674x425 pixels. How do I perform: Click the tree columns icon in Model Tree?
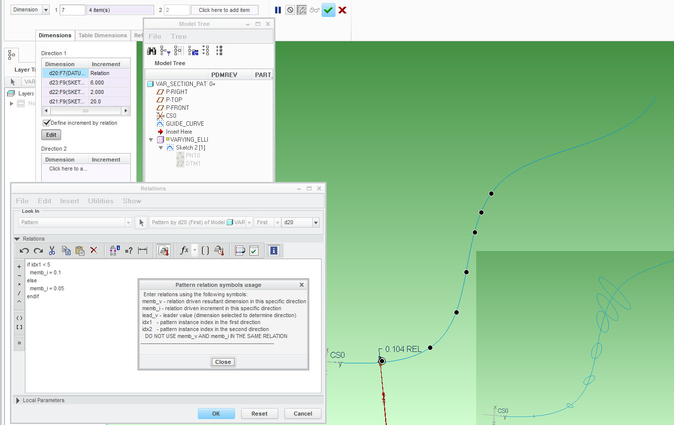click(x=178, y=51)
